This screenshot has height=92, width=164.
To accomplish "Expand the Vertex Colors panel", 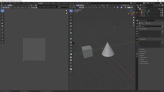I will pos(139,51).
